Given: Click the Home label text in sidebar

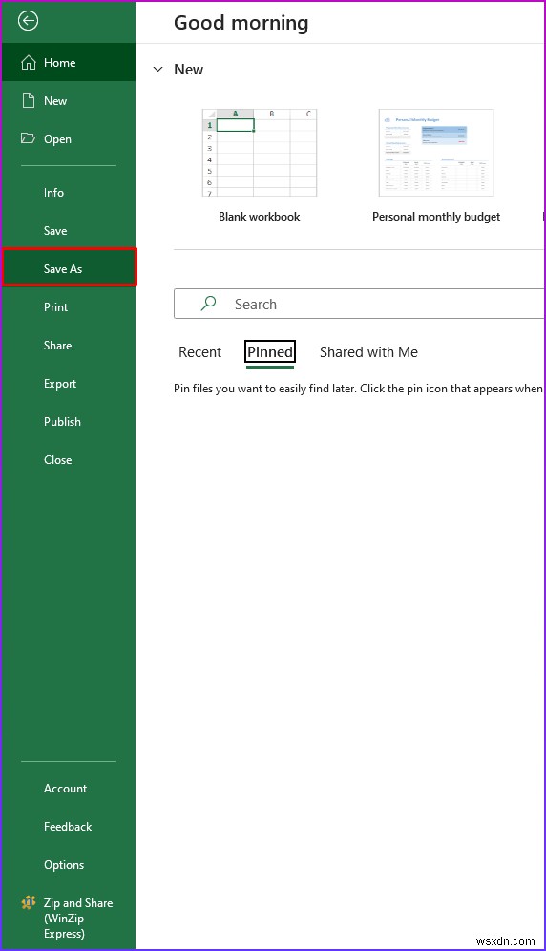Looking at the screenshot, I should [x=59, y=62].
